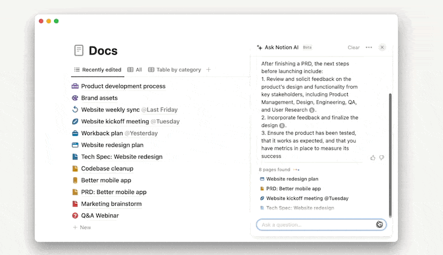Give thumbs up to AI answer
This screenshot has height=255, width=443.
click(x=373, y=158)
